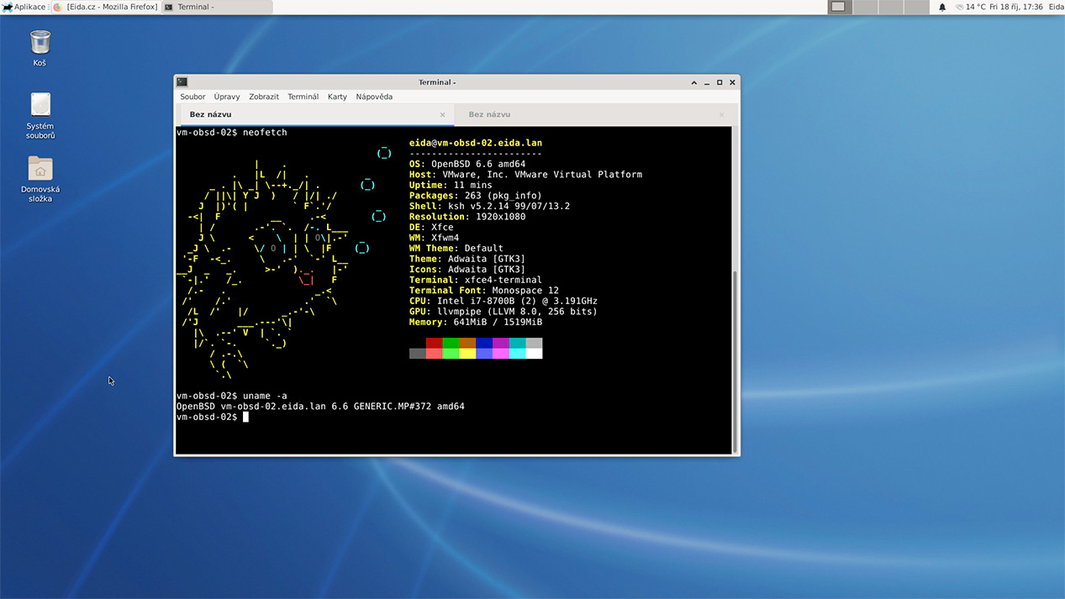
Task: Open the Domovská složka desktop folder
Action: (x=40, y=179)
